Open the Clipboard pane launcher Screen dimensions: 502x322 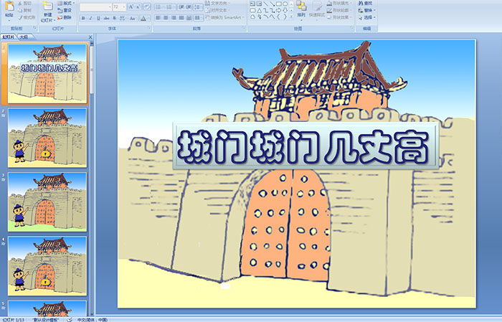tap(34, 29)
